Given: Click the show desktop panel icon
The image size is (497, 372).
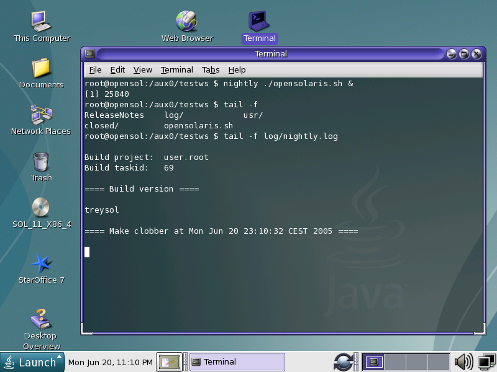Looking at the screenshot, I should (x=169, y=362).
